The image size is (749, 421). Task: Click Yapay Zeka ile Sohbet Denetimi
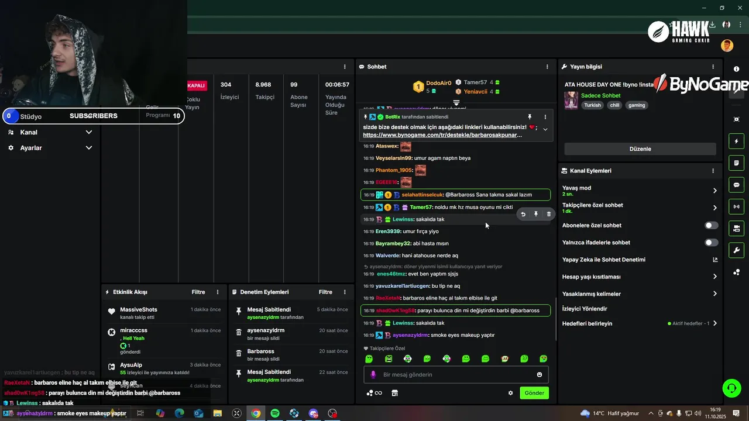604,260
